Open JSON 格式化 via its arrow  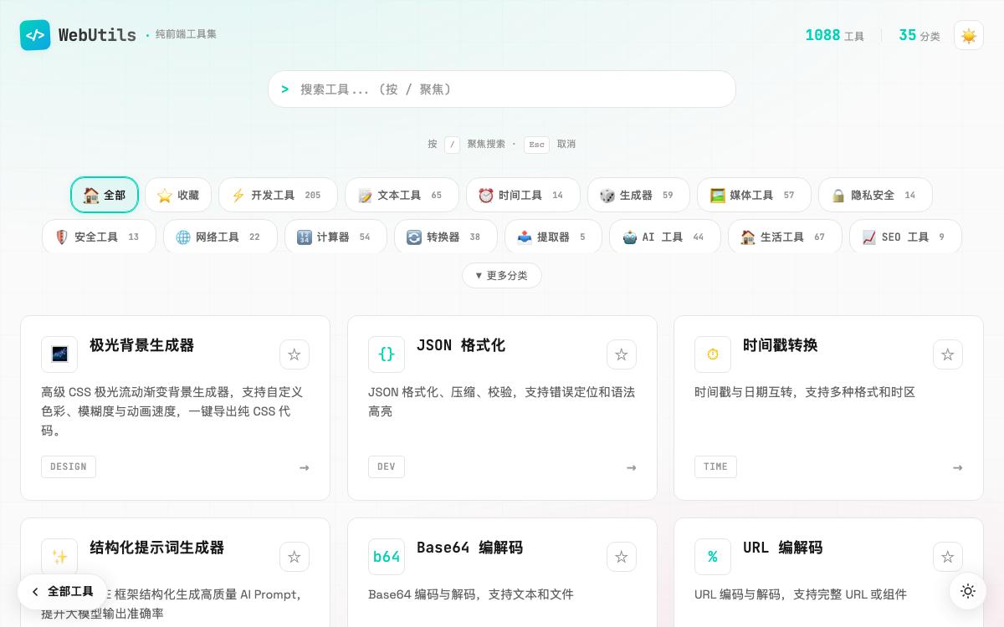point(632,467)
